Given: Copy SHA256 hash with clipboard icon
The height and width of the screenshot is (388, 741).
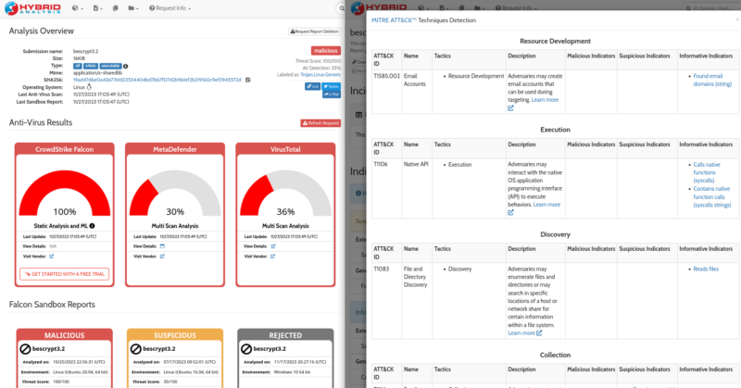Looking at the screenshot, I should coord(248,80).
